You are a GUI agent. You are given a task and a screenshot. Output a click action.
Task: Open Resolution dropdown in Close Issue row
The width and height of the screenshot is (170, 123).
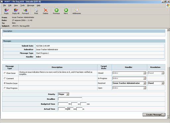click(156, 73)
